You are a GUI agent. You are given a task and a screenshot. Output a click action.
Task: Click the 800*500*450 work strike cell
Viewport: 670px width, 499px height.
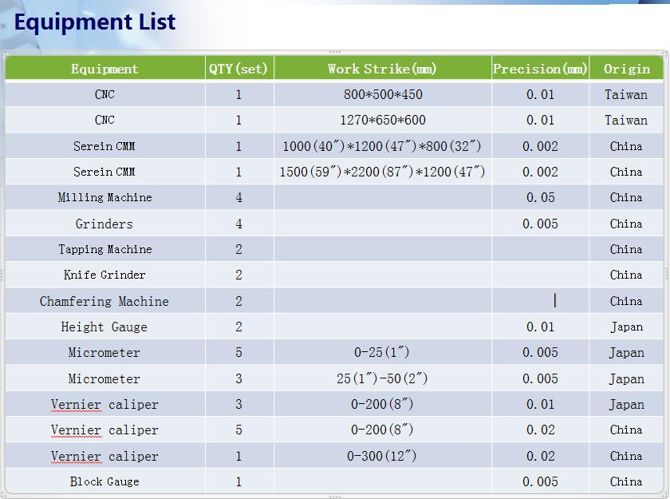(382, 94)
